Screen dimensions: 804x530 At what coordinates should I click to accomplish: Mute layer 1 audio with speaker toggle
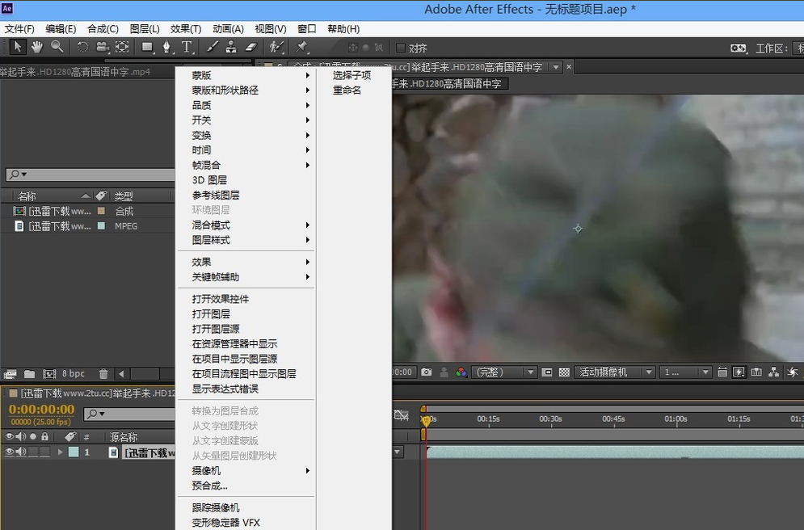pyautogui.click(x=20, y=452)
